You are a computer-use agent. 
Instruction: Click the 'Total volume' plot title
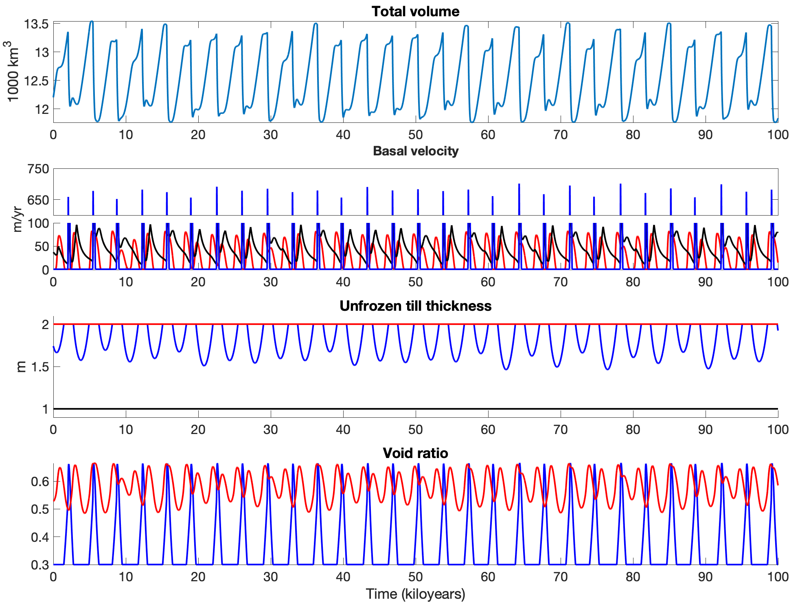pos(415,11)
